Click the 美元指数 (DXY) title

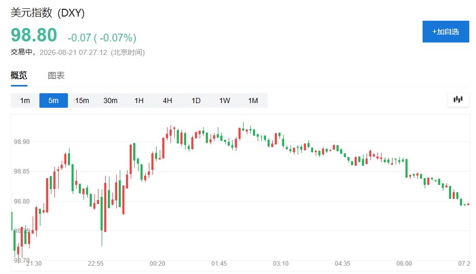coord(48,13)
